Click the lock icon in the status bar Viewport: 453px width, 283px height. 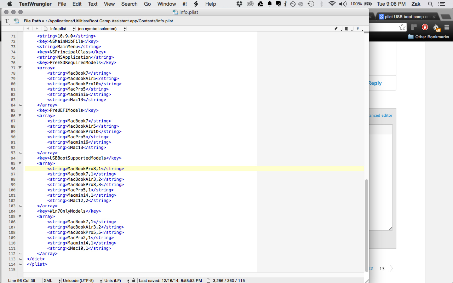click(x=133, y=281)
